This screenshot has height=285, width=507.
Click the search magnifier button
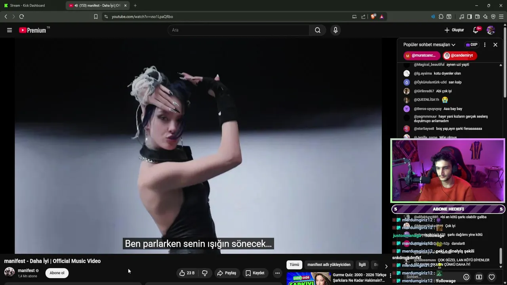pyautogui.click(x=318, y=30)
